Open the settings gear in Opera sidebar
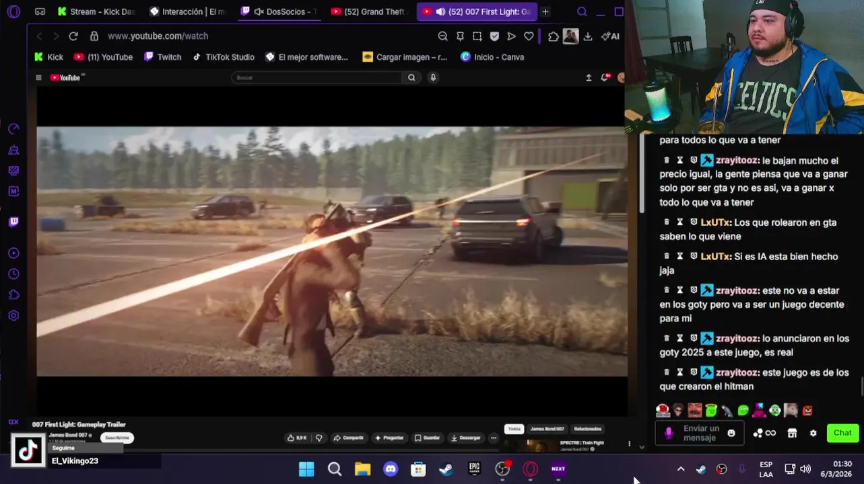Image resolution: width=864 pixels, height=484 pixels. 13,316
